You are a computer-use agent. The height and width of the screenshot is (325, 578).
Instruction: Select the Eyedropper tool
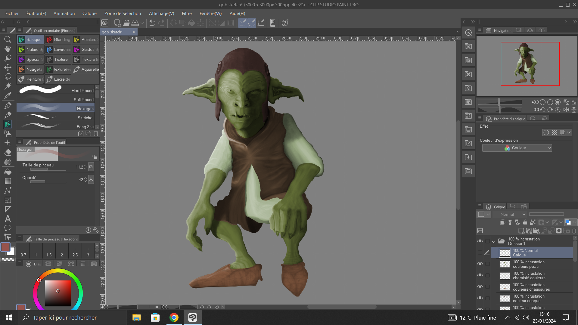pos(8,95)
